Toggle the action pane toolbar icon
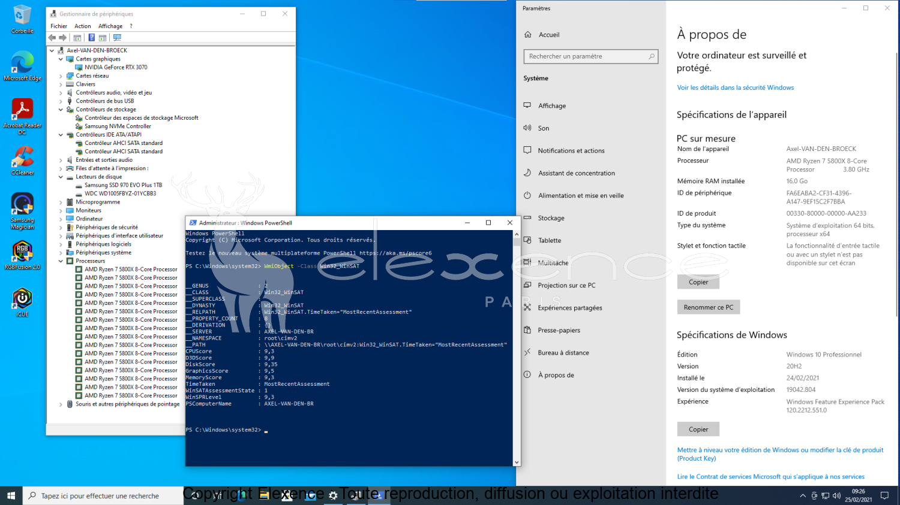The image size is (900, 505). click(x=103, y=38)
